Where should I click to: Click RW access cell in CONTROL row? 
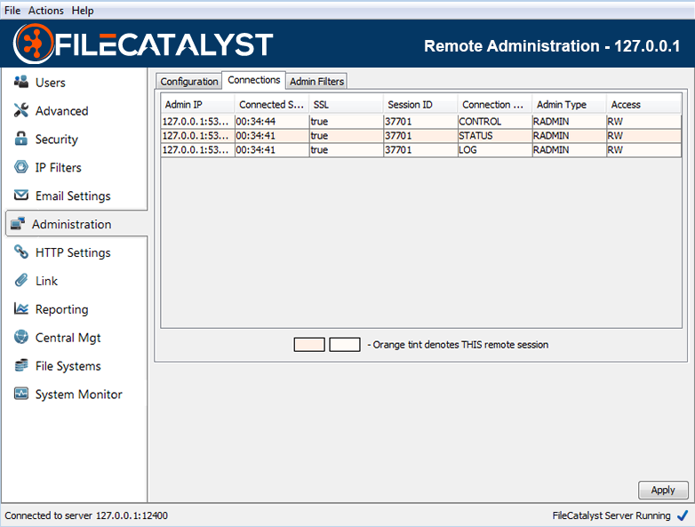click(x=643, y=122)
